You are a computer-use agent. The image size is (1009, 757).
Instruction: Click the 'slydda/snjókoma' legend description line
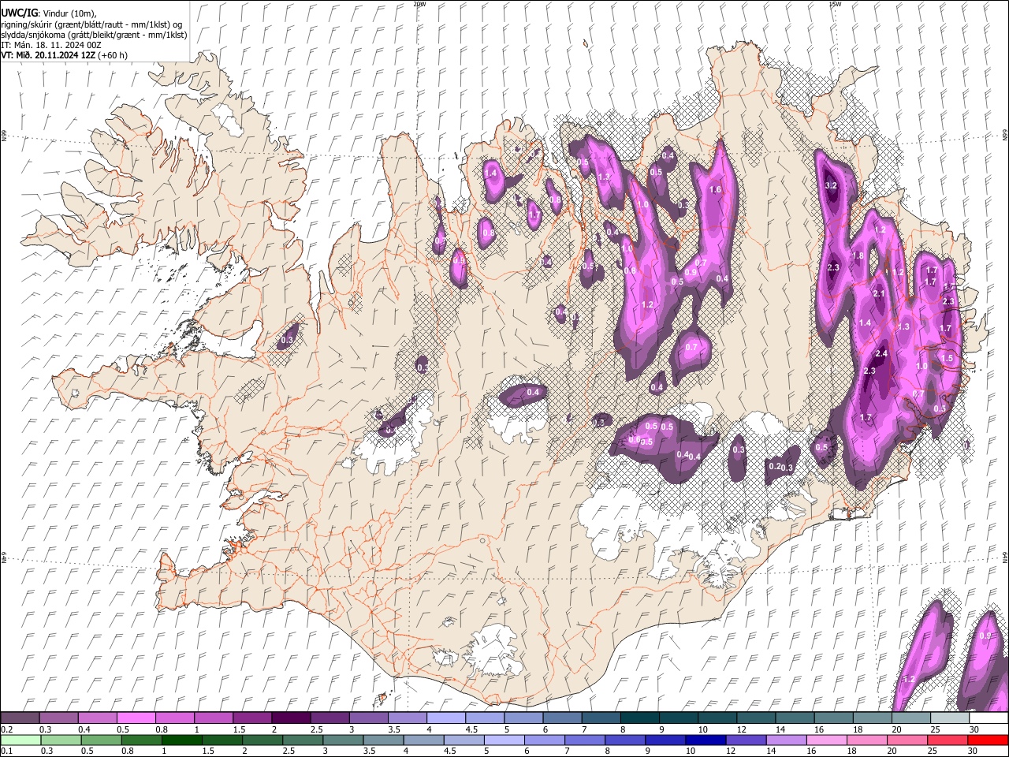(x=94, y=35)
